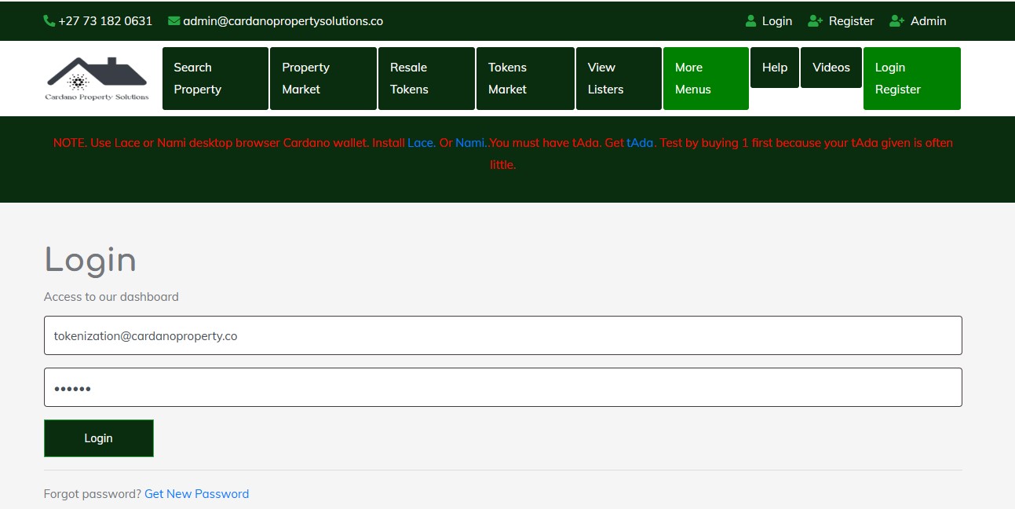
Task: Click the Admin user icon at top right
Action: coord(894,20)
